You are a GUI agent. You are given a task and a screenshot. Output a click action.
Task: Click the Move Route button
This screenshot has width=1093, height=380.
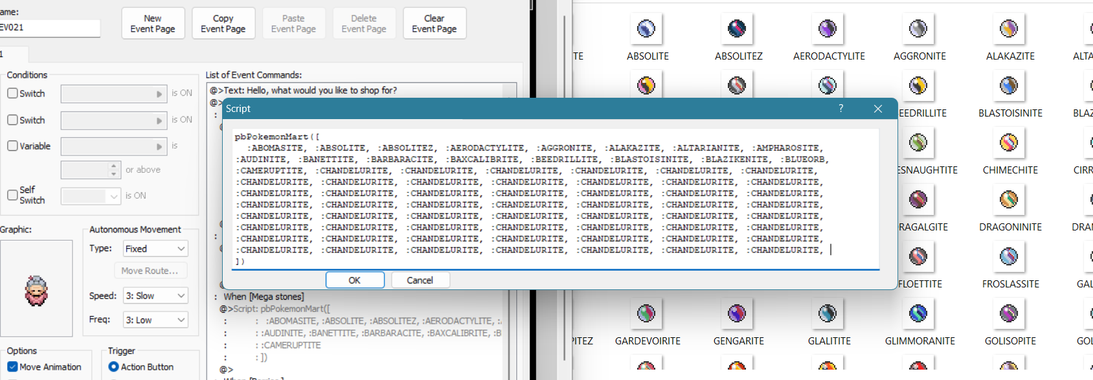150,271
